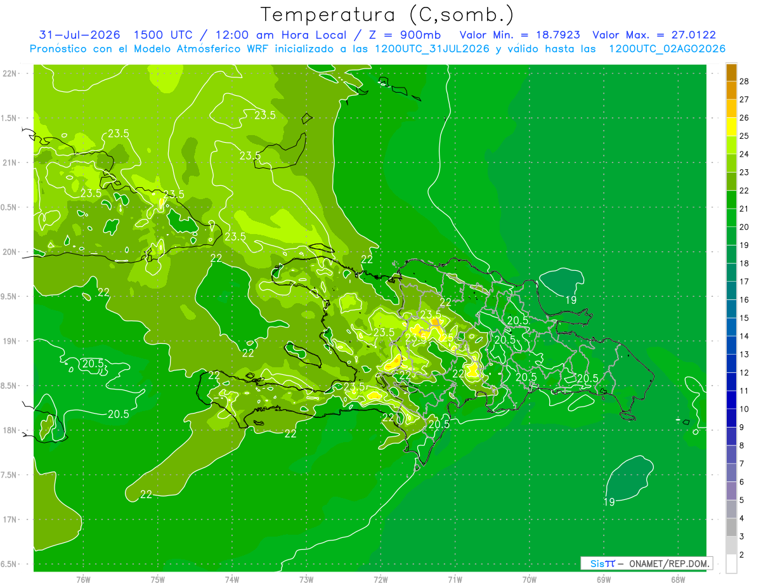Viewport: 761px width, 588px height.
Task: Pick the dark orange swatch above 28
Action: click(x=731, y=72)
